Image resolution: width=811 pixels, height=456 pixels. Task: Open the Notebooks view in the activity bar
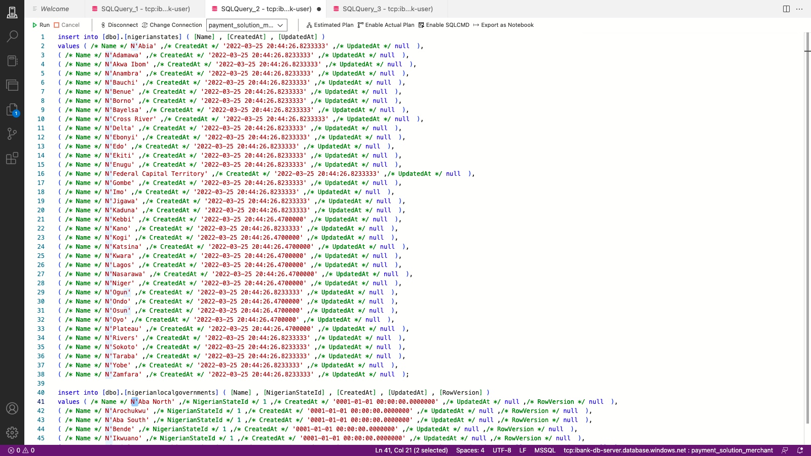12,61
